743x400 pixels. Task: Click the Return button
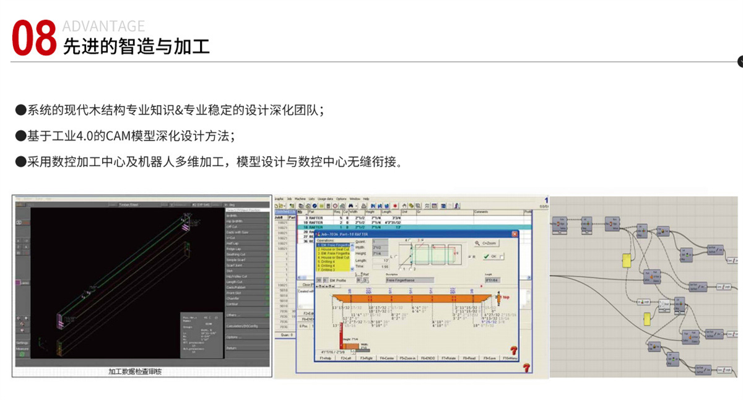click(248, 348)
